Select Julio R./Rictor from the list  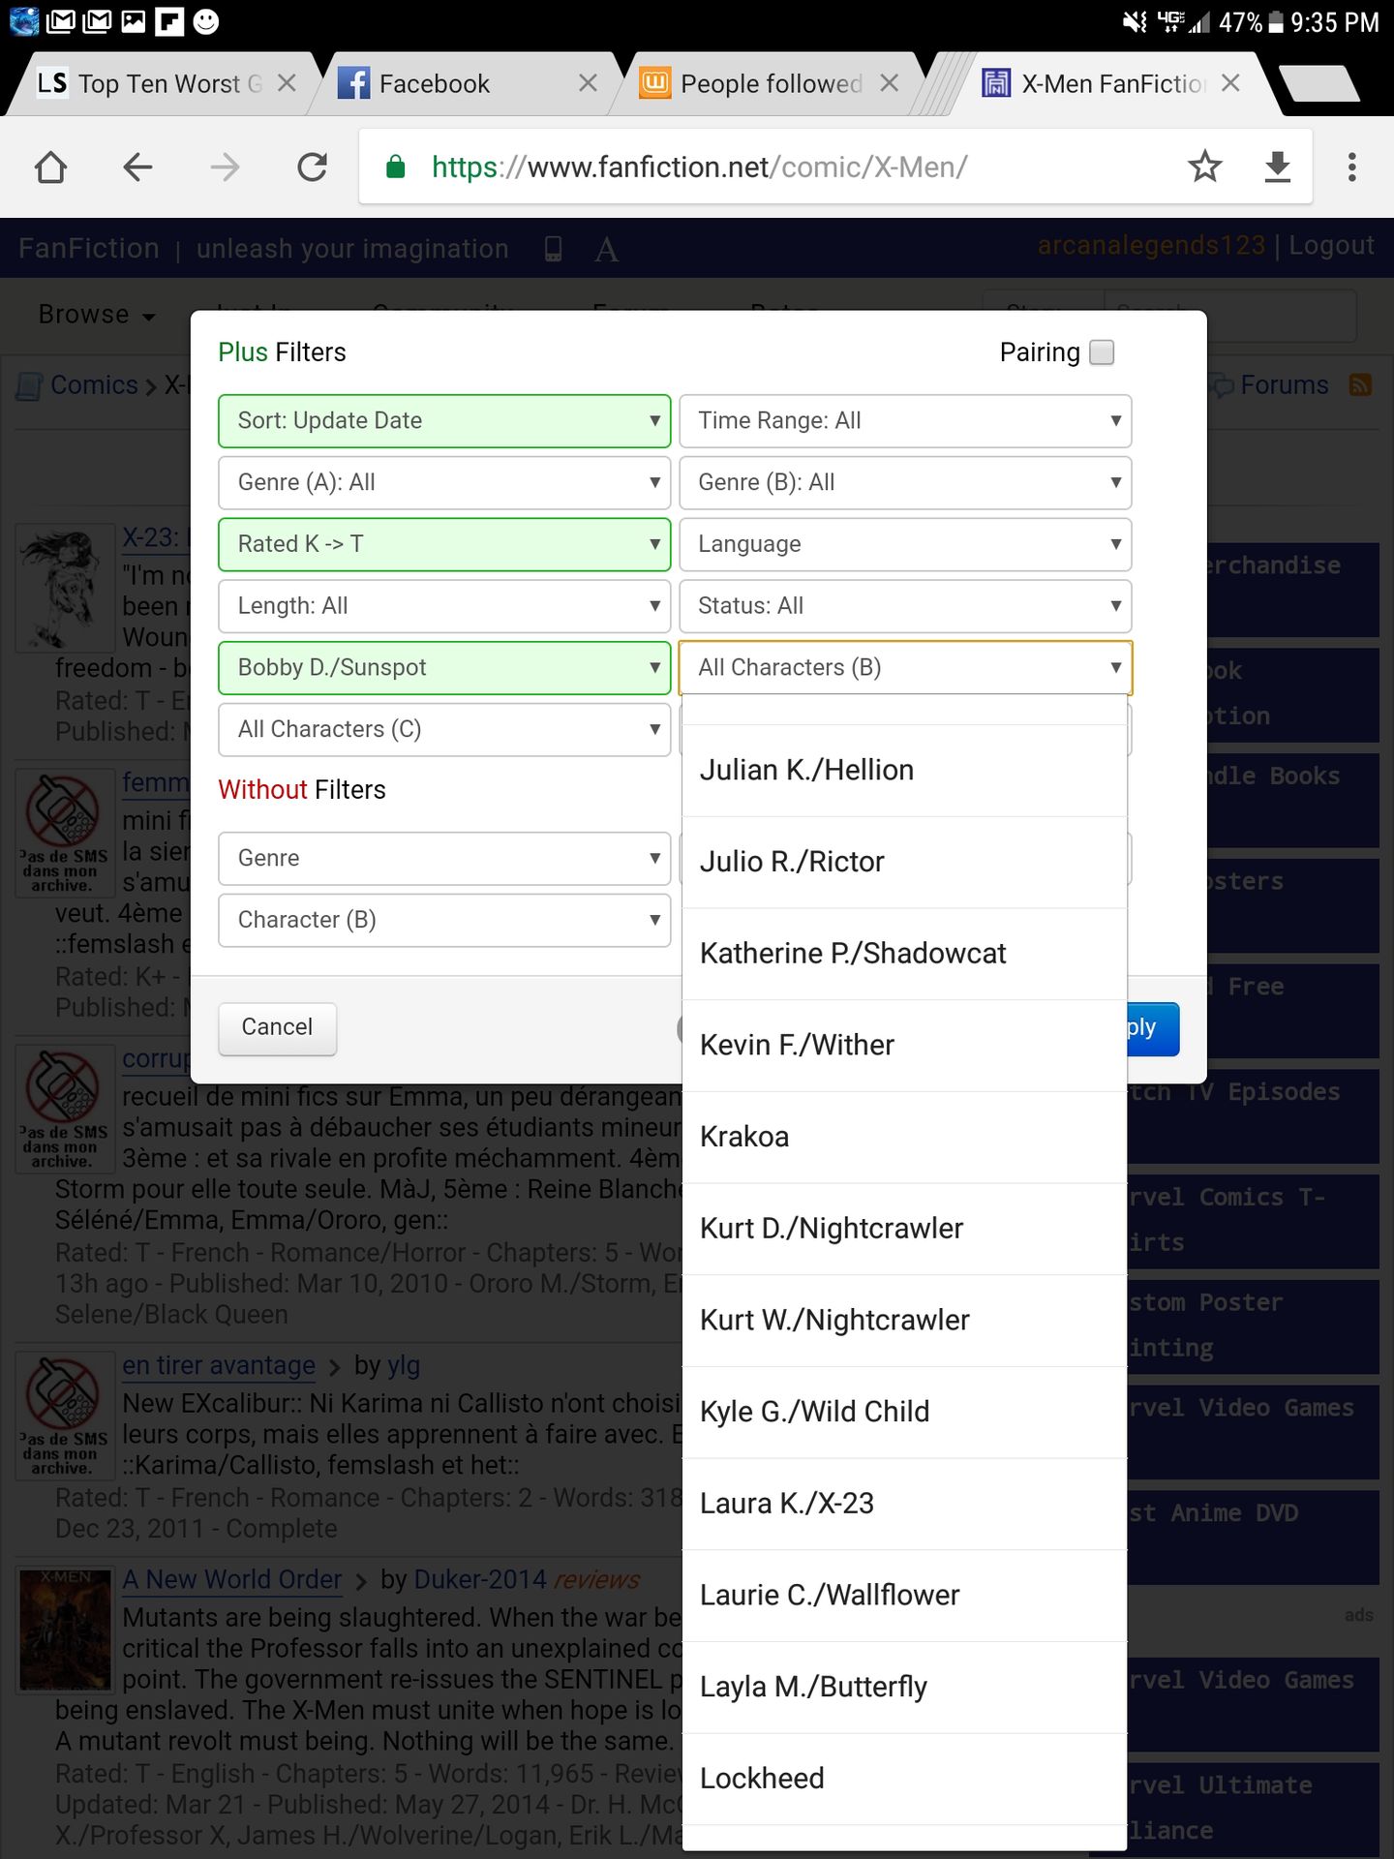(x=904, y=862)
